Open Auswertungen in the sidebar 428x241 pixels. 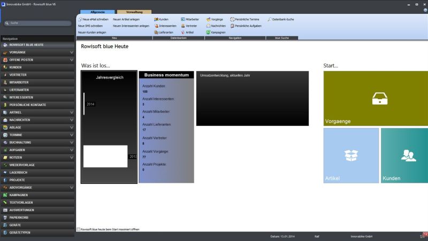pyautogui.click(x=37, y=210)
